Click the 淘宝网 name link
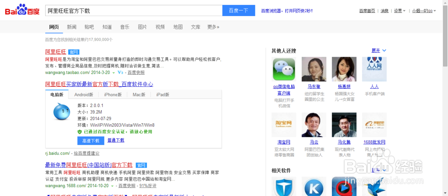 pyautogui.click(x=284, y=142)
